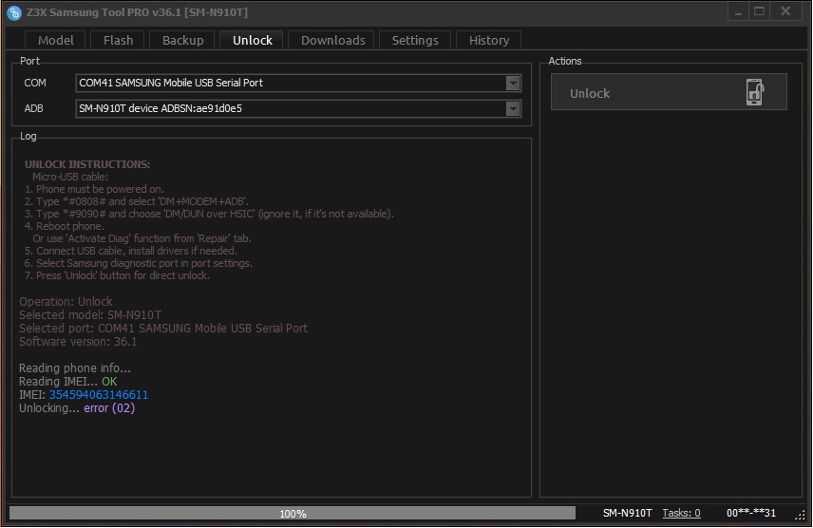
Task: Click the COM41 SAMSUNG Mobile USB Serial Port field
Action: 298,83
